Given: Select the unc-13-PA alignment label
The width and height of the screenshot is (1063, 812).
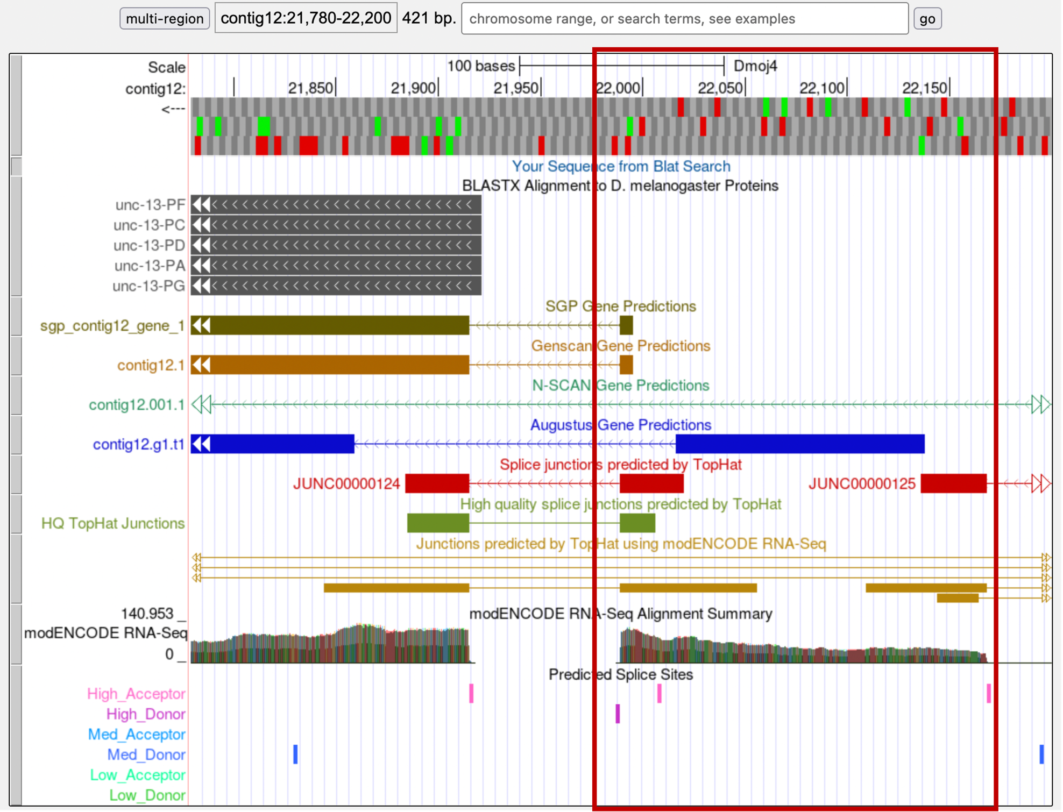Looking at the screenshot, I should [x=150, y=266].
